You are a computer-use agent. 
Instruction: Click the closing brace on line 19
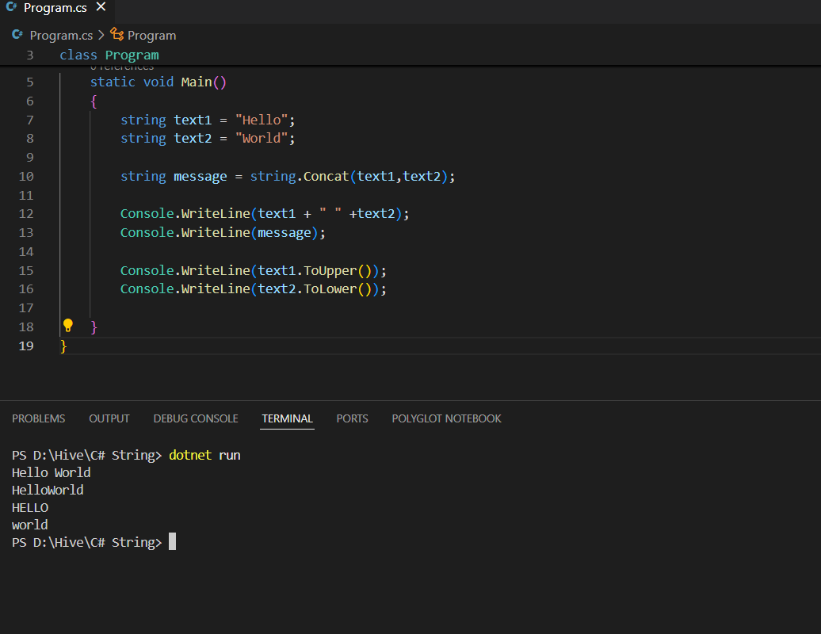[x=63, y=346]
